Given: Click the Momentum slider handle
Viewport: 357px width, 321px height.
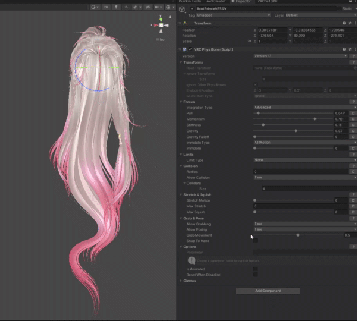Looking at the screenshot, I should [315, 119].
